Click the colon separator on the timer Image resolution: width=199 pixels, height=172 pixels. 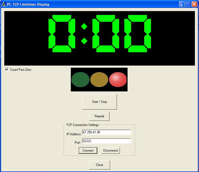[x=84, y=34]
